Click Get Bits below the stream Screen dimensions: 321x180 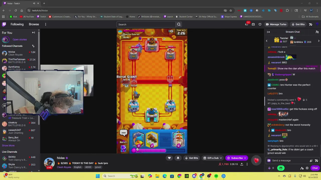[191, 158]
